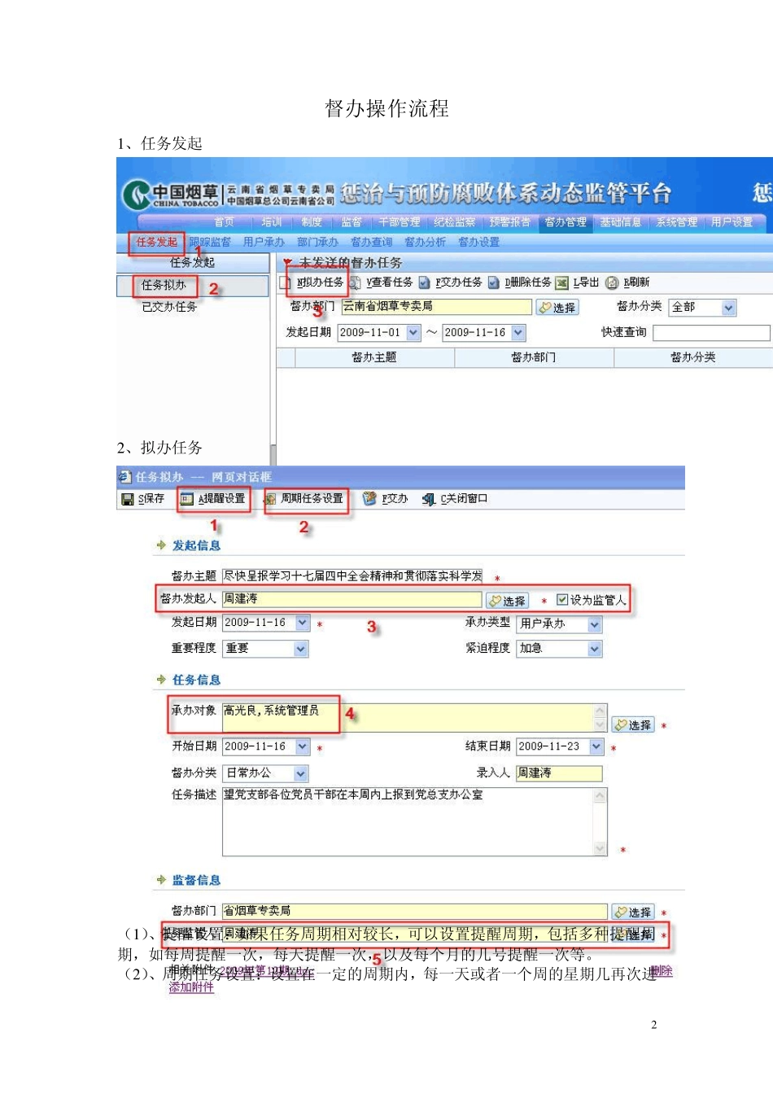The height and width of the screenshot is (1094, 773).
Task: Open the 承办类型 用户承办 dropdown
Action: tap(595, 624)
